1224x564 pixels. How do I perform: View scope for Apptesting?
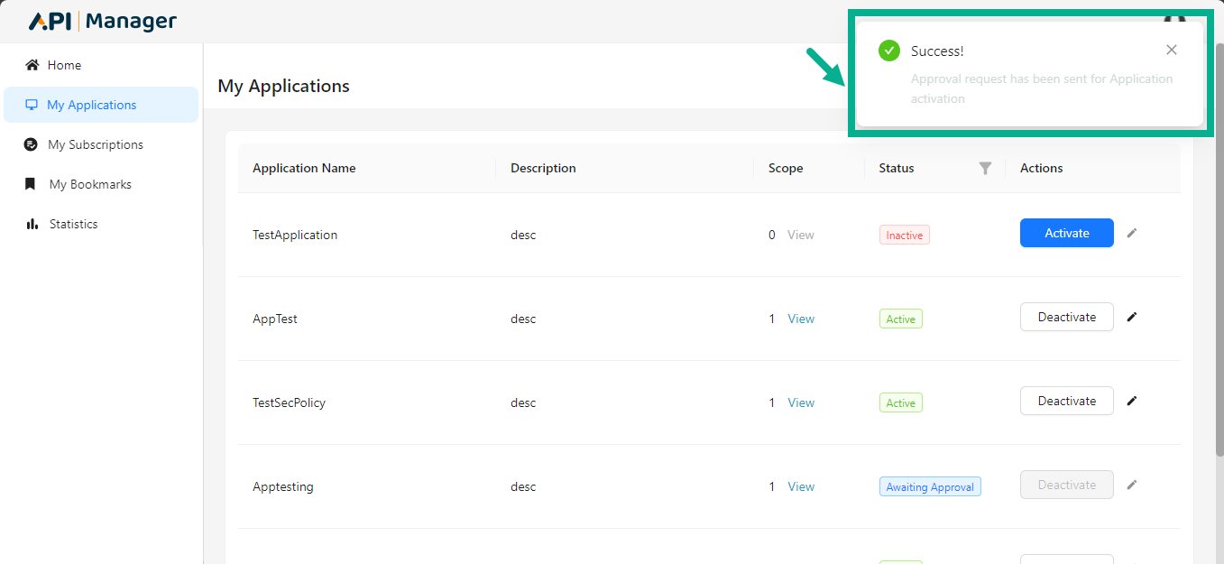pos(801,486)
